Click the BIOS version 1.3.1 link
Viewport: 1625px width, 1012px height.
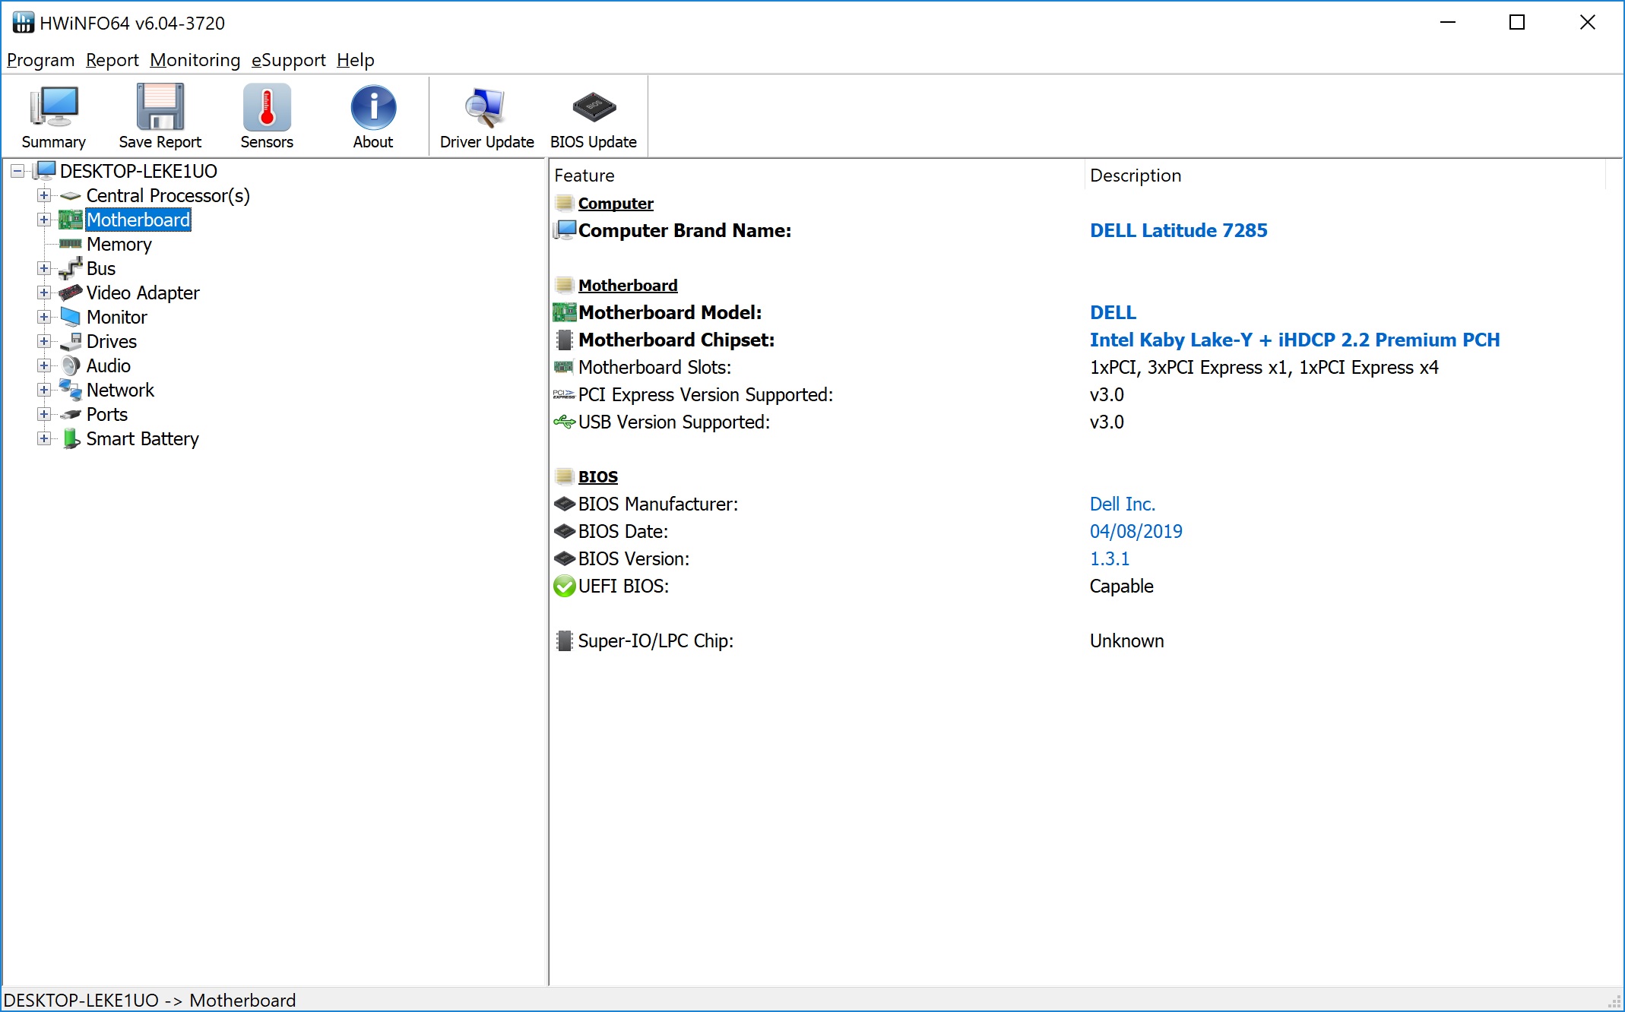point(1109,558)
